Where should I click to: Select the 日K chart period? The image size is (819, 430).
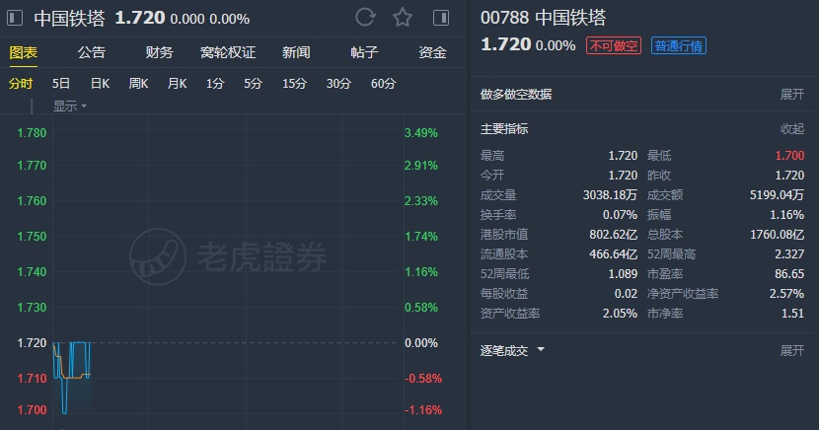click(100, 83)
